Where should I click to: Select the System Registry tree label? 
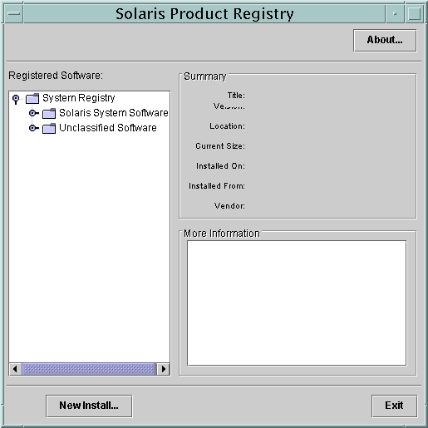(79, 98)
